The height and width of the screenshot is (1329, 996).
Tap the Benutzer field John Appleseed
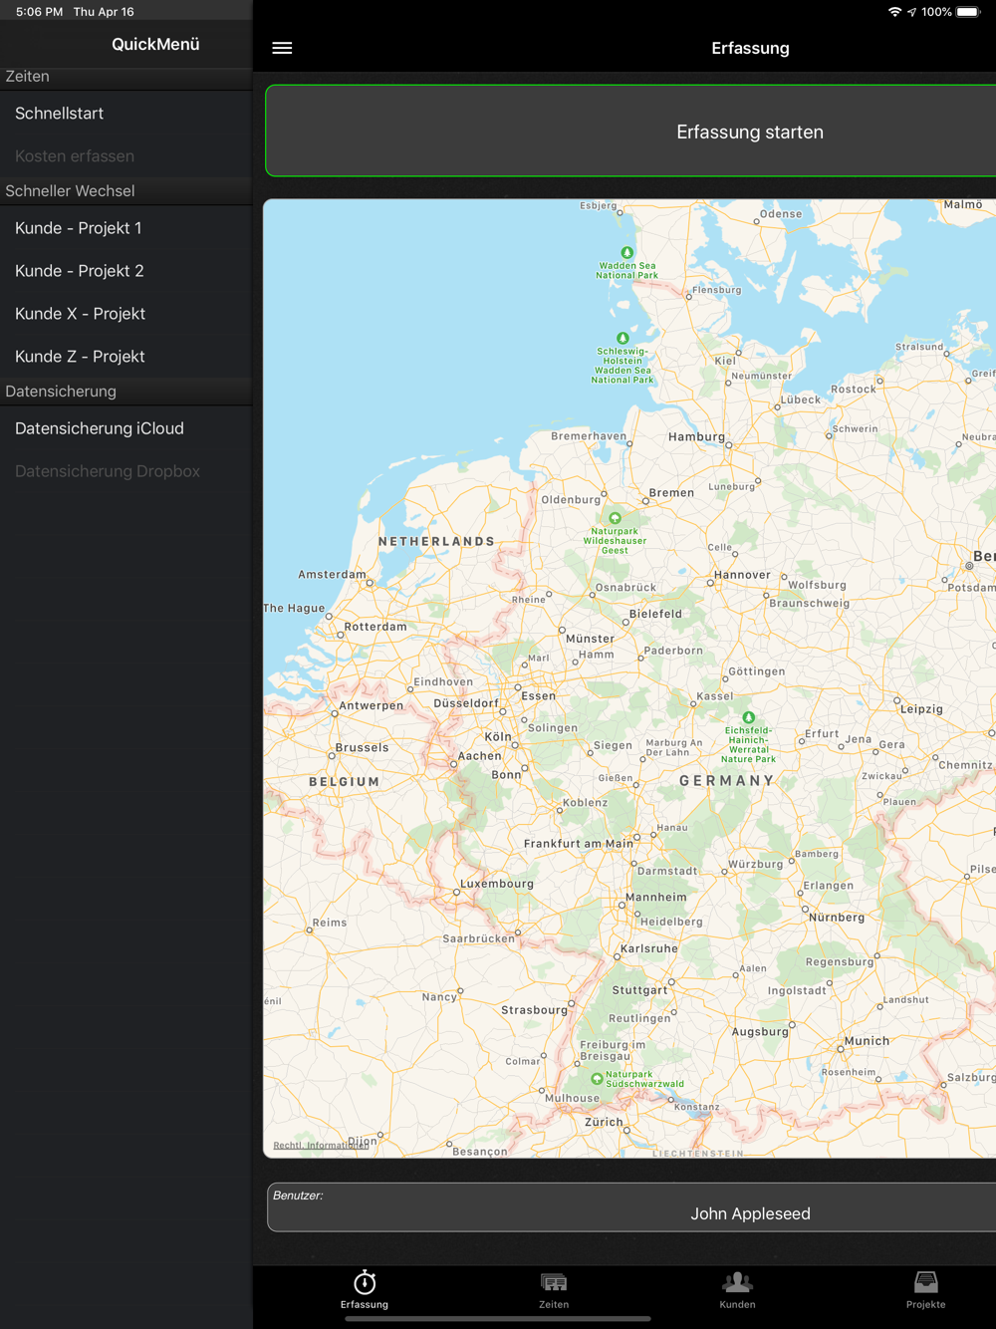[x=749, y=1212]
